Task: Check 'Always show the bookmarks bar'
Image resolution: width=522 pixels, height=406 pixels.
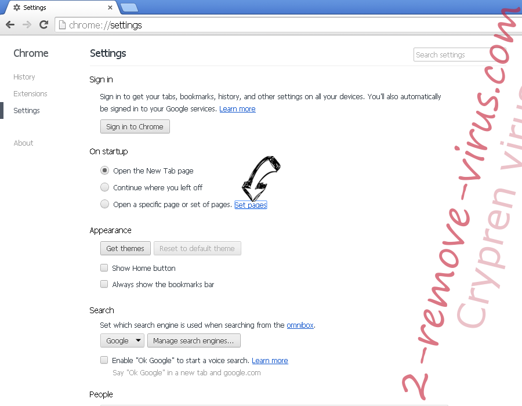Action: (104, 284)
